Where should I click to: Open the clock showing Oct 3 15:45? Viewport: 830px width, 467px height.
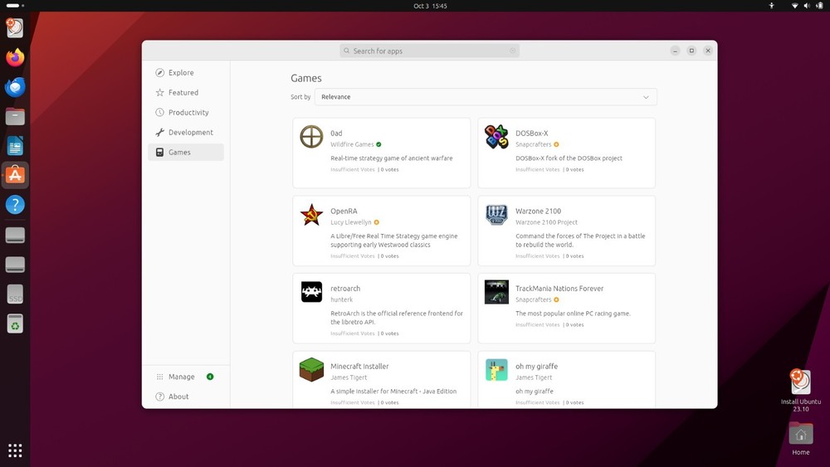coord(430,6)
